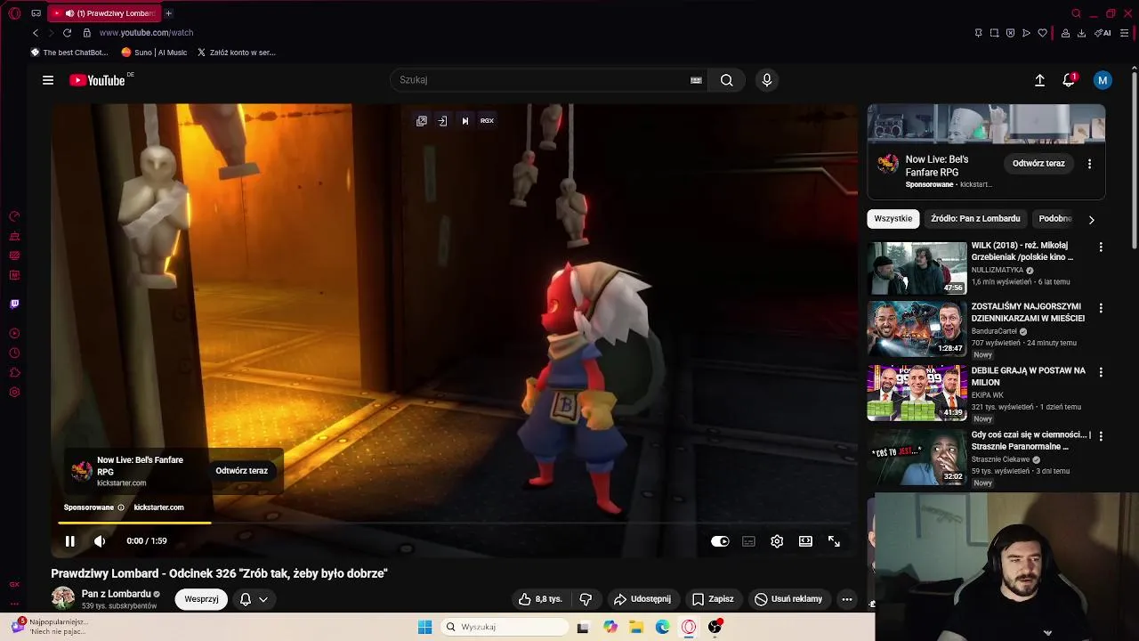Image resolution: width=1139 pixels, height=641 pixels.
Task: Open the YouTube upload icon
Action: pos(1039,80)
